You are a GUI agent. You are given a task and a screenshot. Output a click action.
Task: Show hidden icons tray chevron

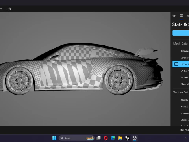pos(186,138)
